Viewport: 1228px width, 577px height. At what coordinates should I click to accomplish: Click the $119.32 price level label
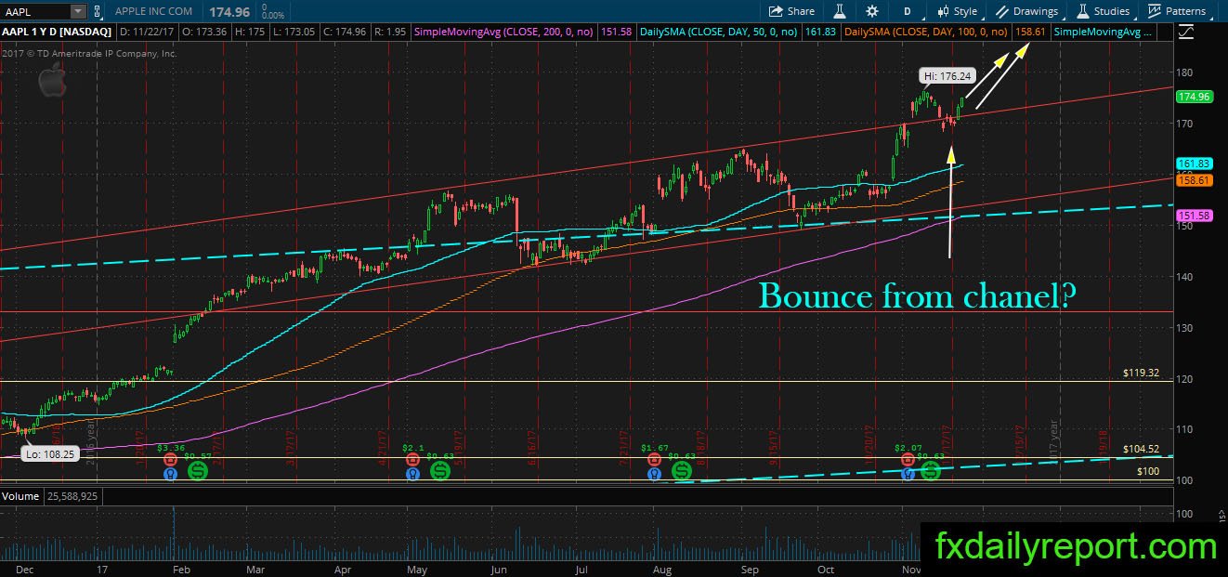[1139, 373]
